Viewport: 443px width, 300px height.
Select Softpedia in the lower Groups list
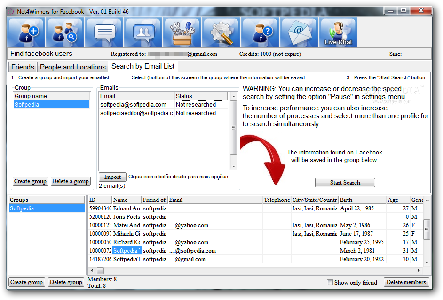[47, 208]
